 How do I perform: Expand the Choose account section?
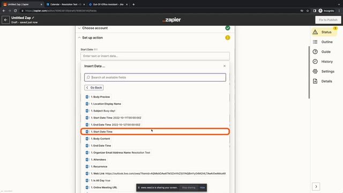[x=79, y=28]
